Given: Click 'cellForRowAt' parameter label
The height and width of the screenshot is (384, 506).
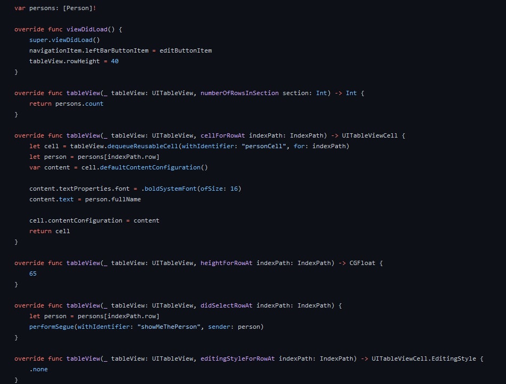Looking at the screenshot, I should (222, 135).
